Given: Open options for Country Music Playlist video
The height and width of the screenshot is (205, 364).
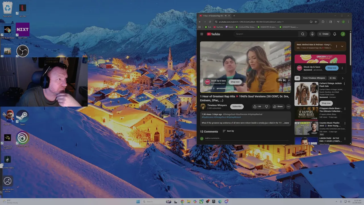Looking at the screenshot, I should click(x=344, y=123).
